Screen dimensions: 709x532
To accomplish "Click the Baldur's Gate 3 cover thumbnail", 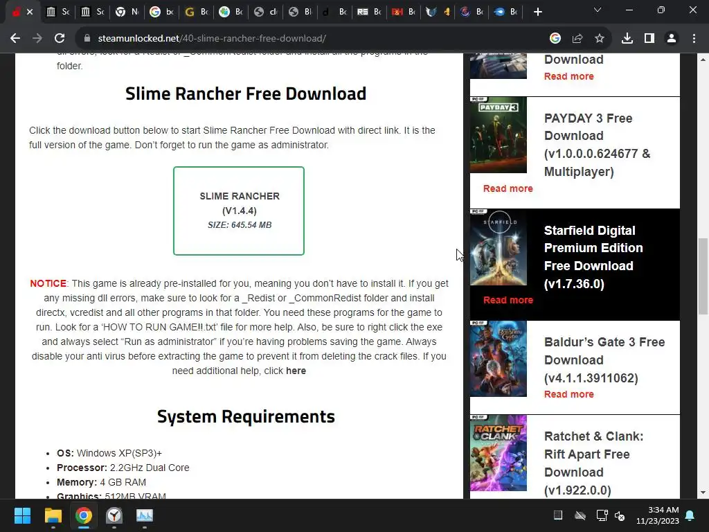I will (499, 359).
